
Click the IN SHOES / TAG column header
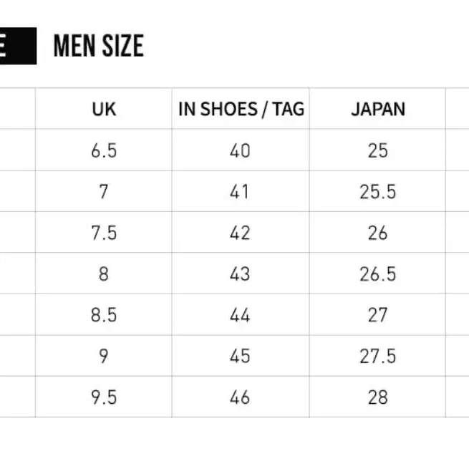pos(241,110)
